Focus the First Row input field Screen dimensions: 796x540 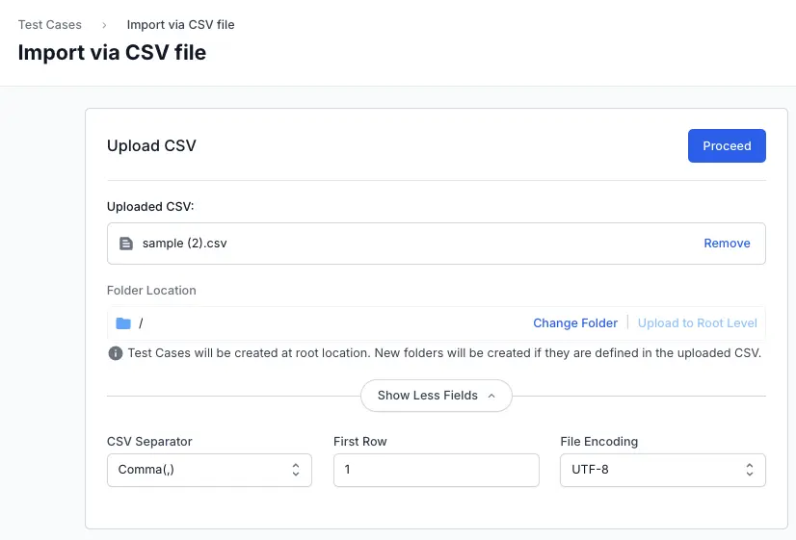436,470
